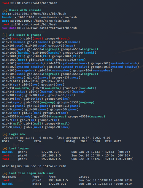Click the uid=3(sys) line
Screen dimensions: 143x188
33,85
